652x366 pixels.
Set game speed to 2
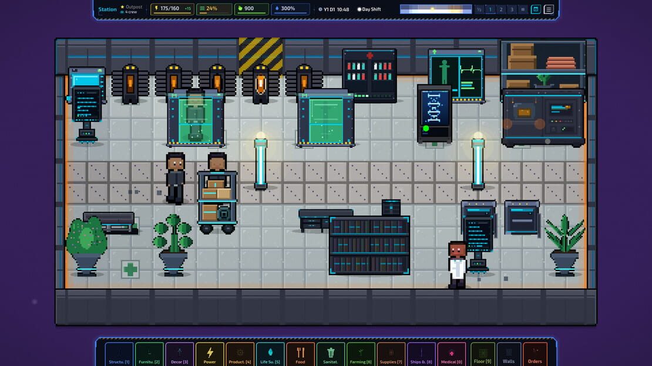[501, 9]
